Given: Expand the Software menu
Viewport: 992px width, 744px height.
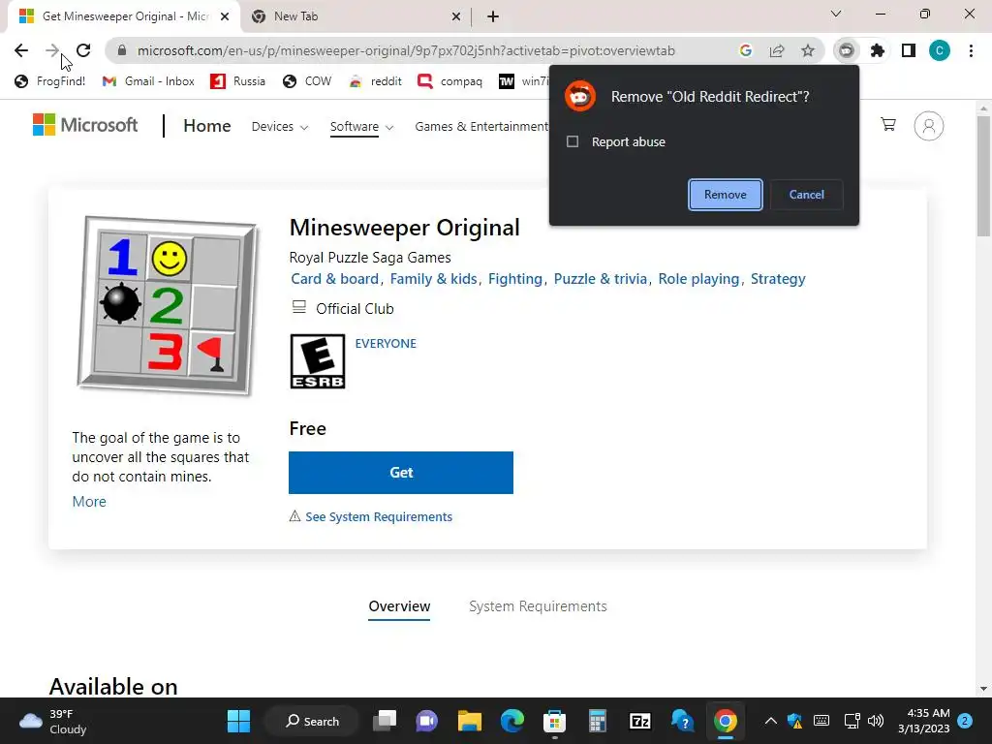Looking at the screenshot, I should (x=362, y=127).
